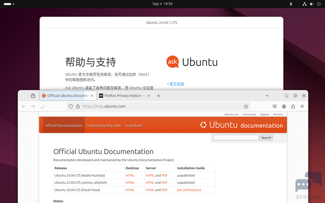The width and height of the screenshot is (325, 203).
Task: Open Firefox hamburger application menu
Action: (x=302, y=106)
